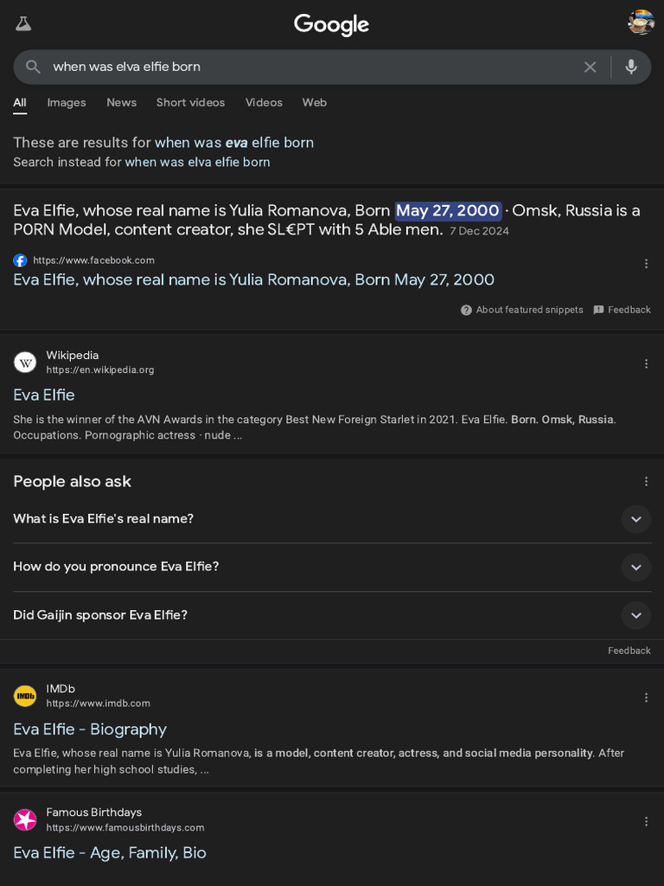The height and width of the screenshot is (886, 664).
Task: Clear the search query with X icon
Action: click(590, 67)
